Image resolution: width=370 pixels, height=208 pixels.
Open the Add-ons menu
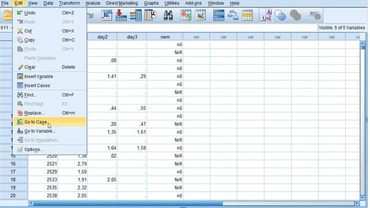(194, 3)
